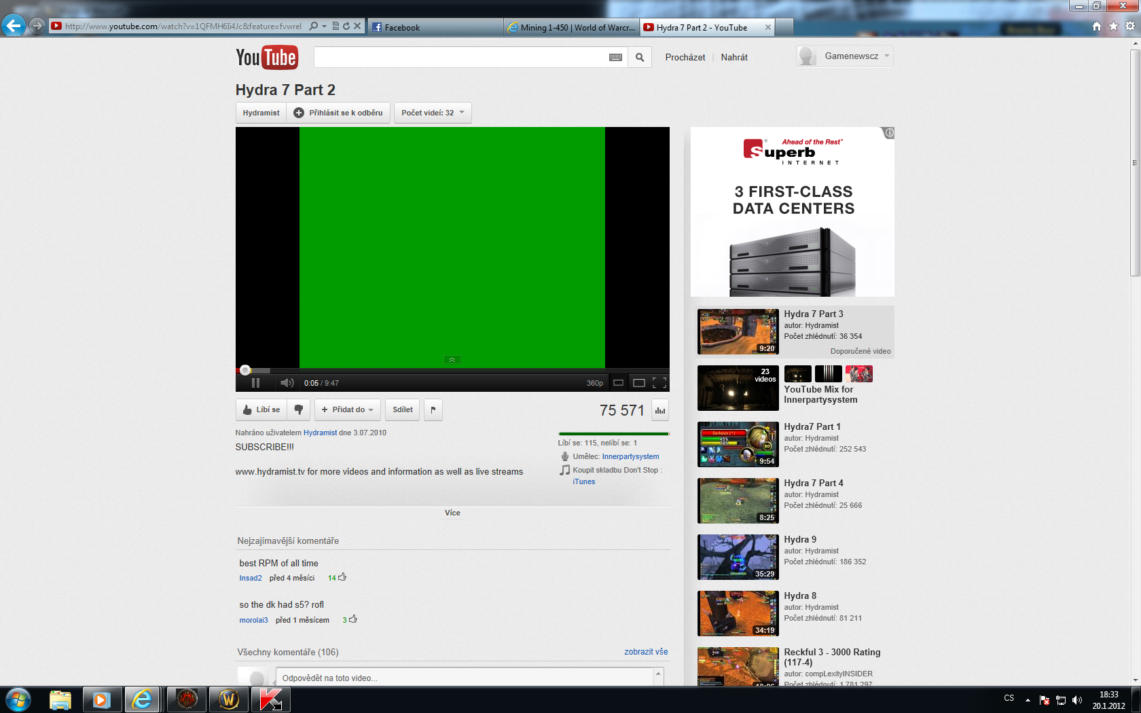Flag the video with the flag icon
Screen dimensions: 1141x713
(x=433, y=410)
